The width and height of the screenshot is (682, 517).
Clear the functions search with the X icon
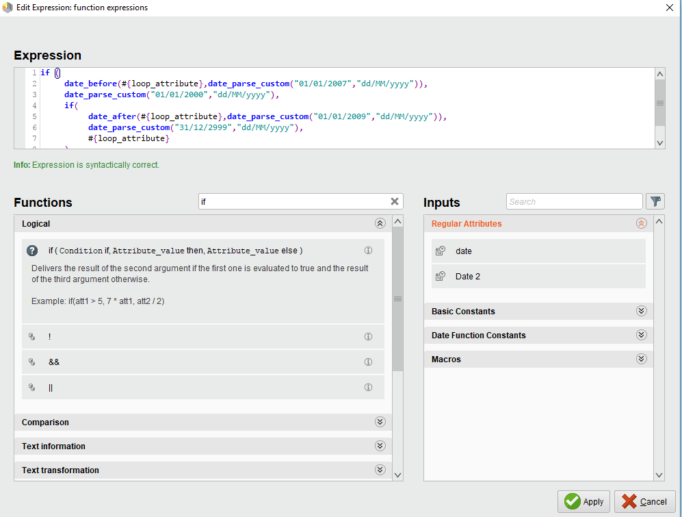[x=395, y=201]
